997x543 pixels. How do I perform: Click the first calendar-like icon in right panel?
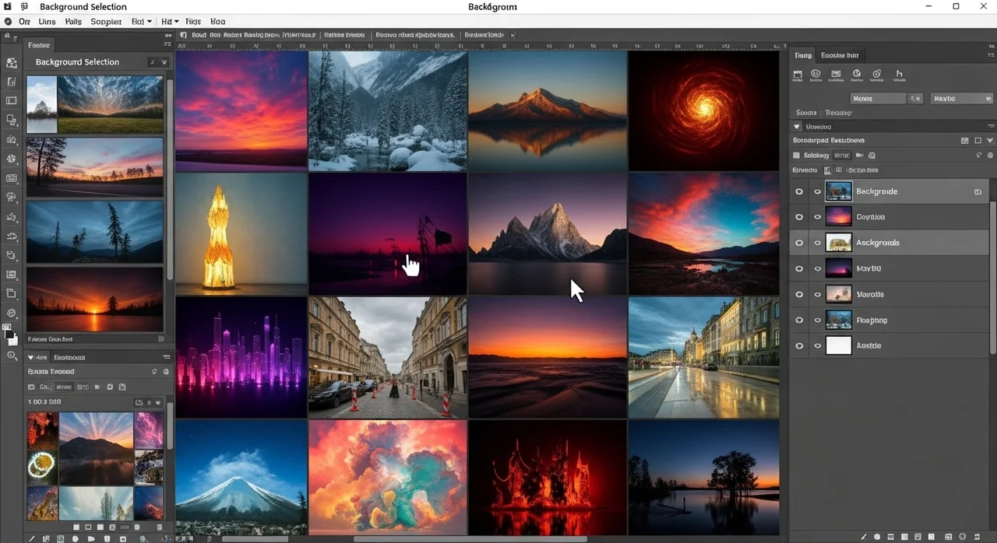tap(798, 75)
